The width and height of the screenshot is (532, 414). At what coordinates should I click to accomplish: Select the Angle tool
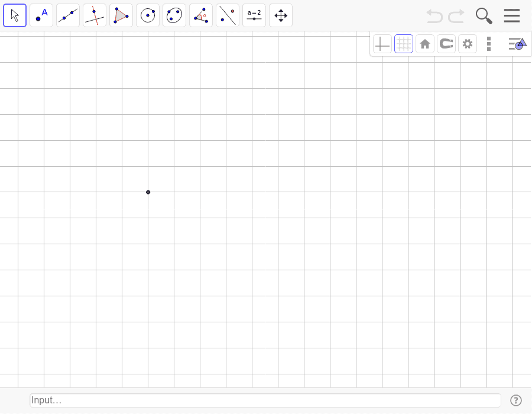click(201, 15)
